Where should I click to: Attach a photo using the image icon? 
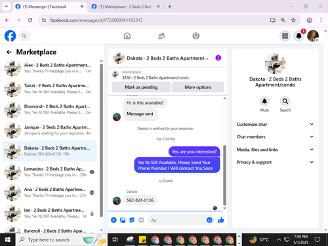coord(123,220)
